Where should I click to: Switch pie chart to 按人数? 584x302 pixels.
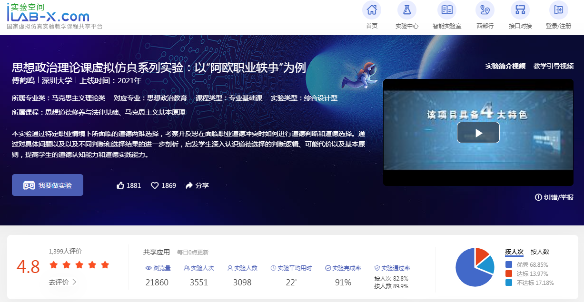(x=540, y=252)
